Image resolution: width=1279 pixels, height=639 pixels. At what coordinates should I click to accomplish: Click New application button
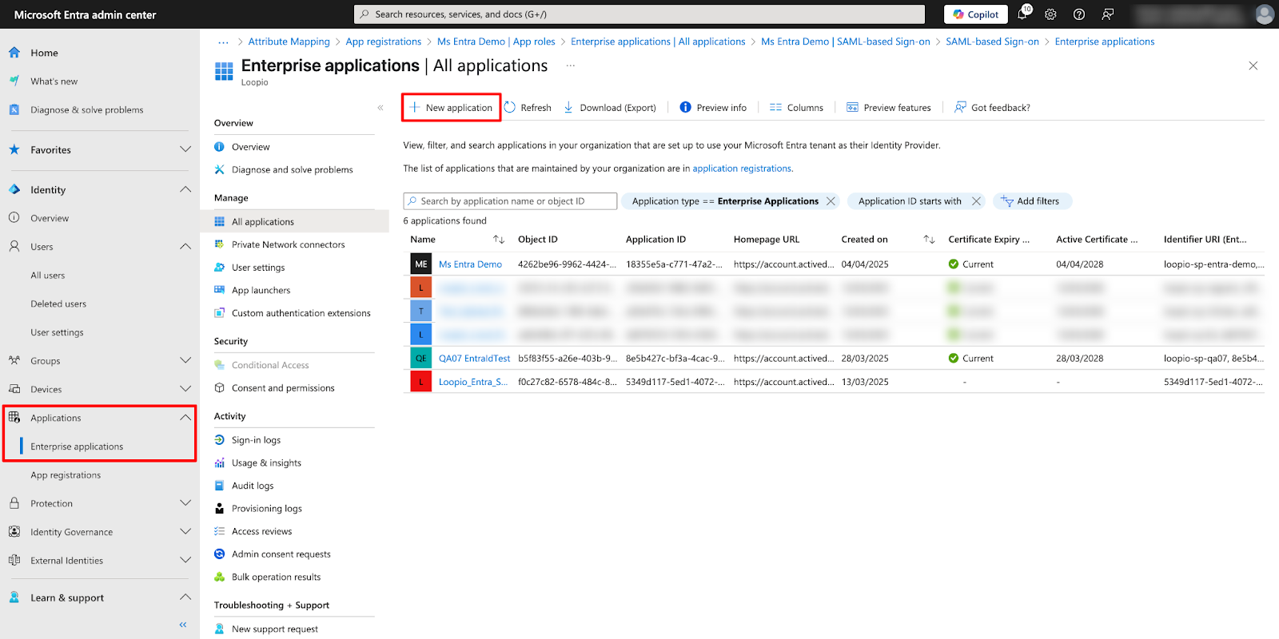pyautogui.click(x=451, y=108)
